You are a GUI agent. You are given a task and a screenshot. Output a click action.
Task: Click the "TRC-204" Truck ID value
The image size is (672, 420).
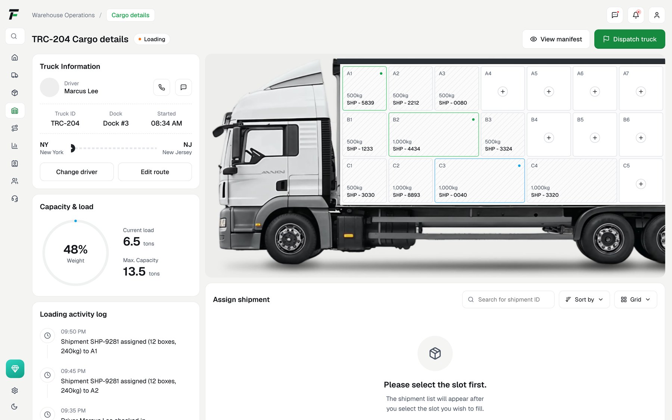tap(65, 123)
